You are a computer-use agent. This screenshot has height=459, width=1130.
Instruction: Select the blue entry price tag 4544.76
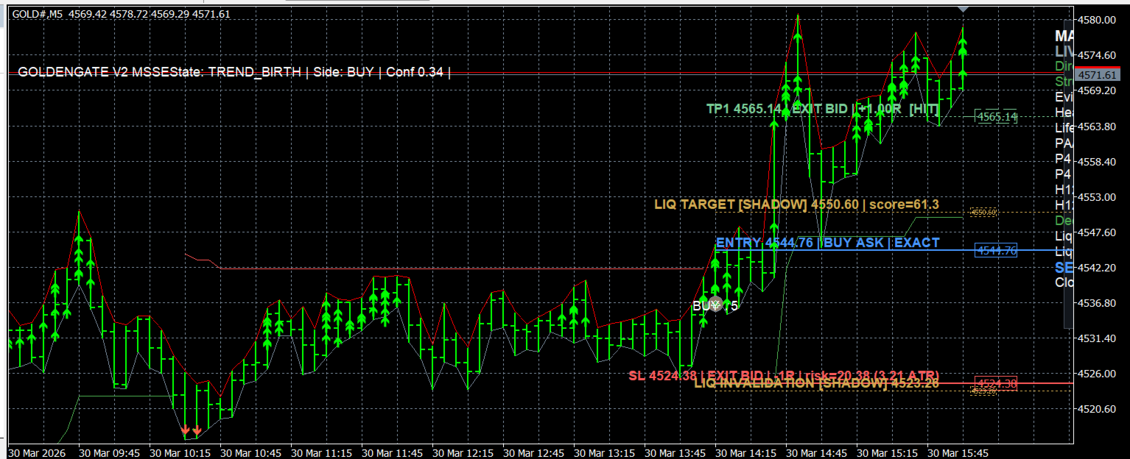[996, 251]
